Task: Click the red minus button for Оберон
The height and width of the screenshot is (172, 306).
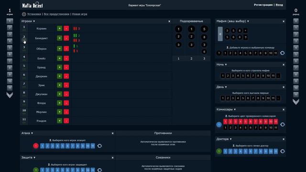Action: tap(66, 49)
